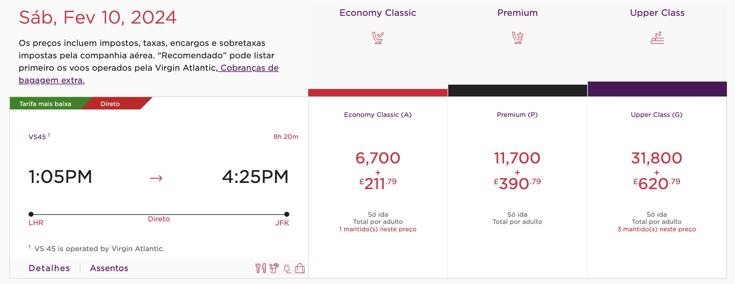The image size is (735, 284).
Task: Select Economy Classic fare 6,700 + £211.79
Action: 378,171
